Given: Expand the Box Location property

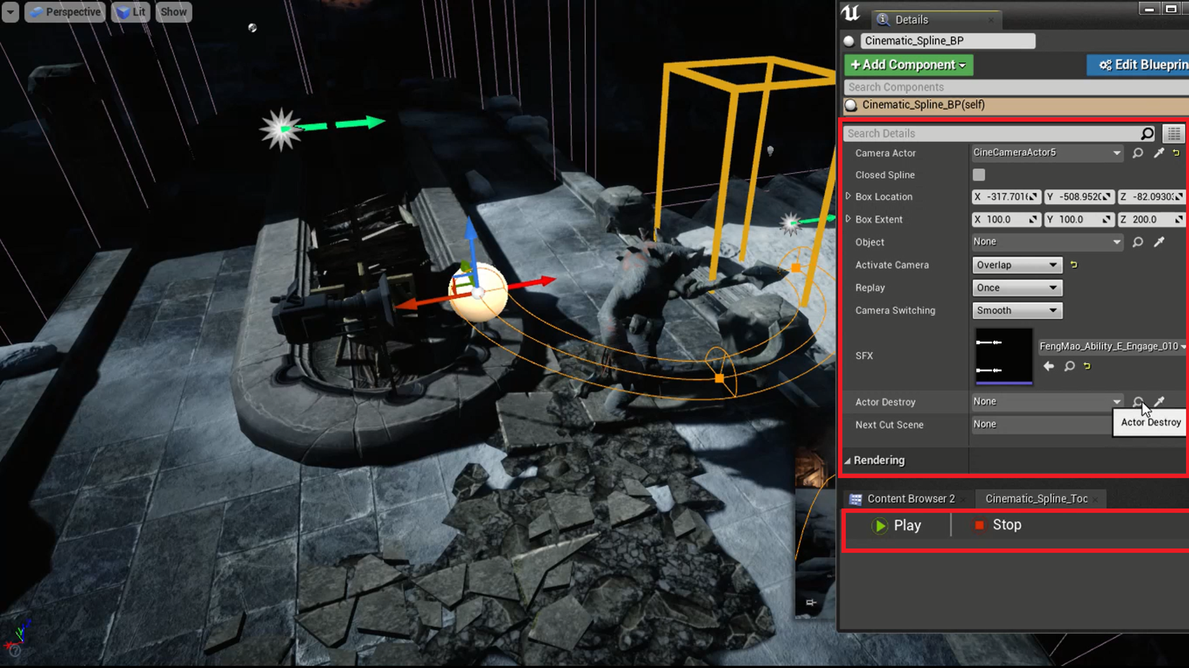Looking at the screenshot, I should [848, 196].
